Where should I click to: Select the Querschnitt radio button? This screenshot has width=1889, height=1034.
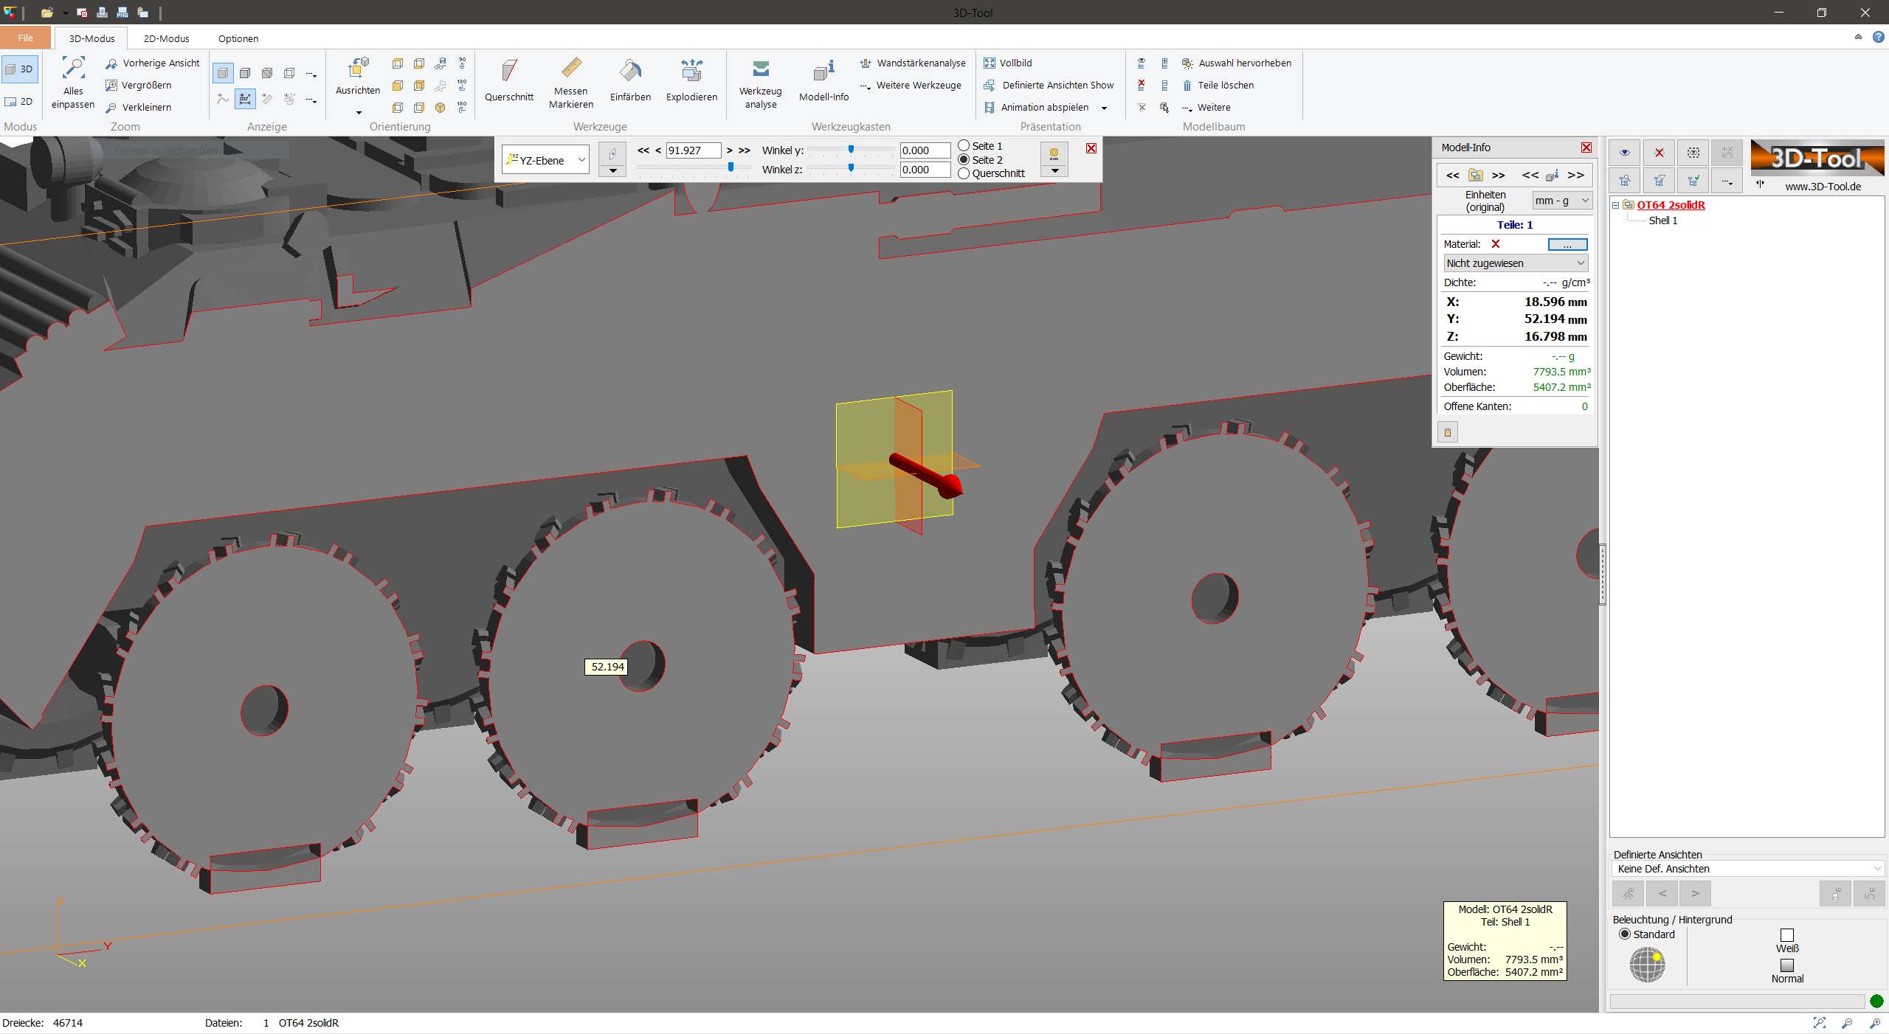point(964,174)
